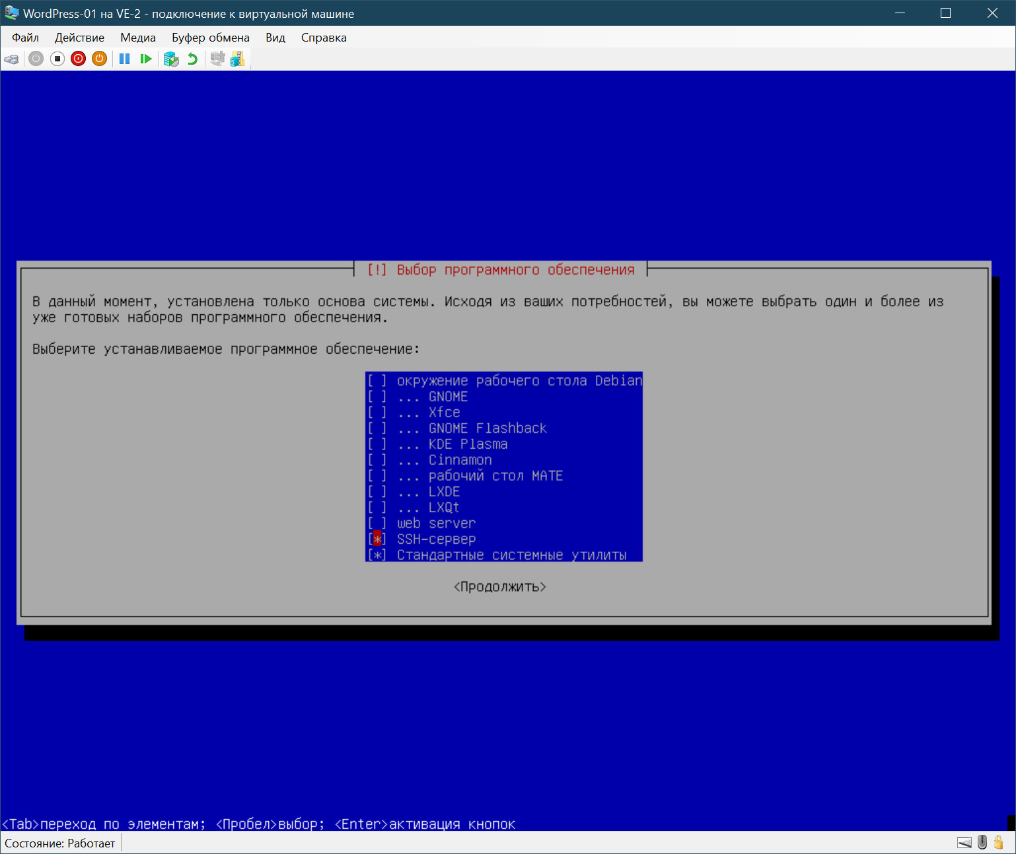1016x854 pixels.
Task: Toggle the GNOME Flashback checkbox
Action: 377,428
